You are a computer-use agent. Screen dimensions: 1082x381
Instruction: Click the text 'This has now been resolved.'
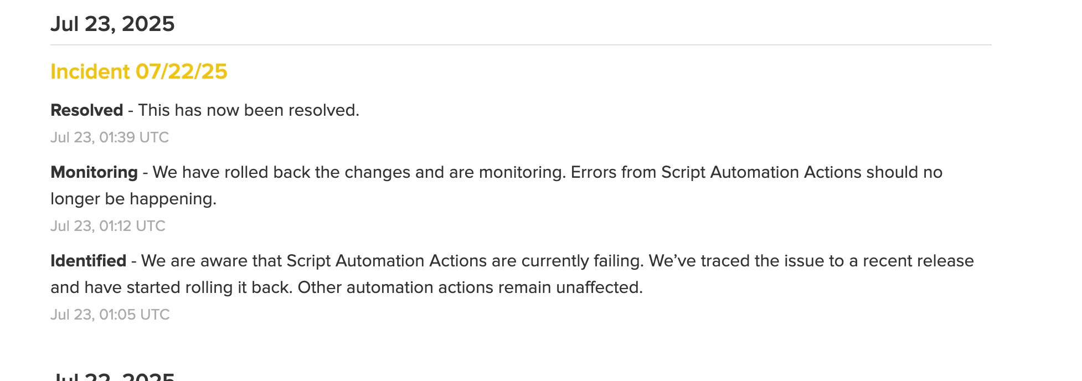pyautogui.click(x=249, y=110)
